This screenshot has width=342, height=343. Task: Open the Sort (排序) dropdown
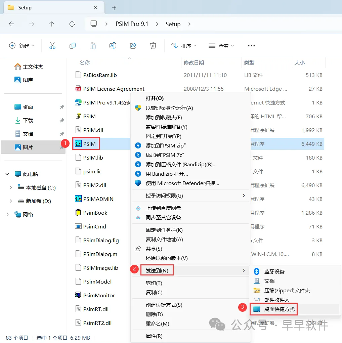pos(183,46)
